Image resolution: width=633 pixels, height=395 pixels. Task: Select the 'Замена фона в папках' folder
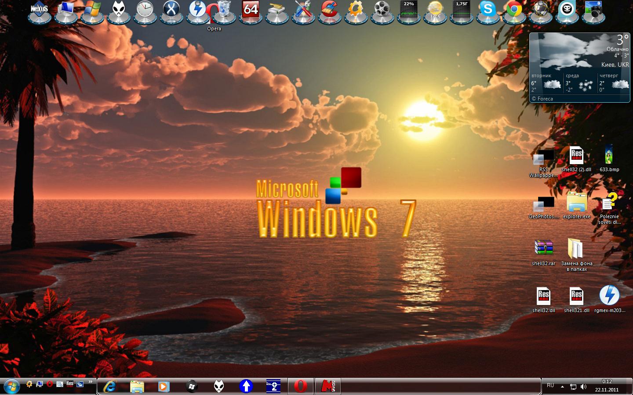tap(577, 255)
